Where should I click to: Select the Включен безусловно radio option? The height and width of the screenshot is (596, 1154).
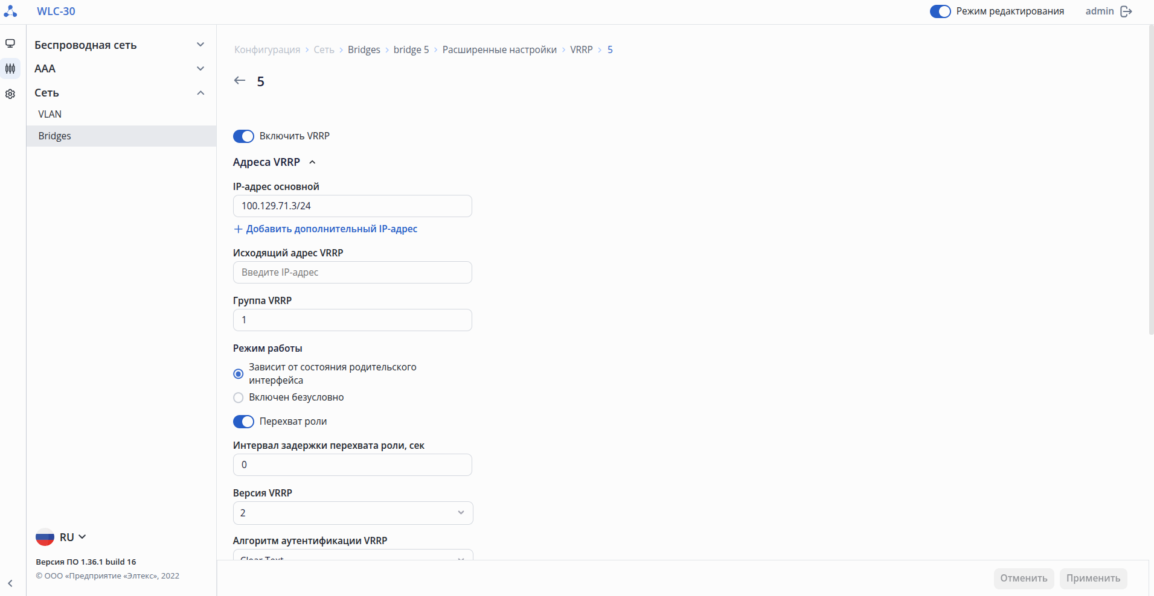239,398
